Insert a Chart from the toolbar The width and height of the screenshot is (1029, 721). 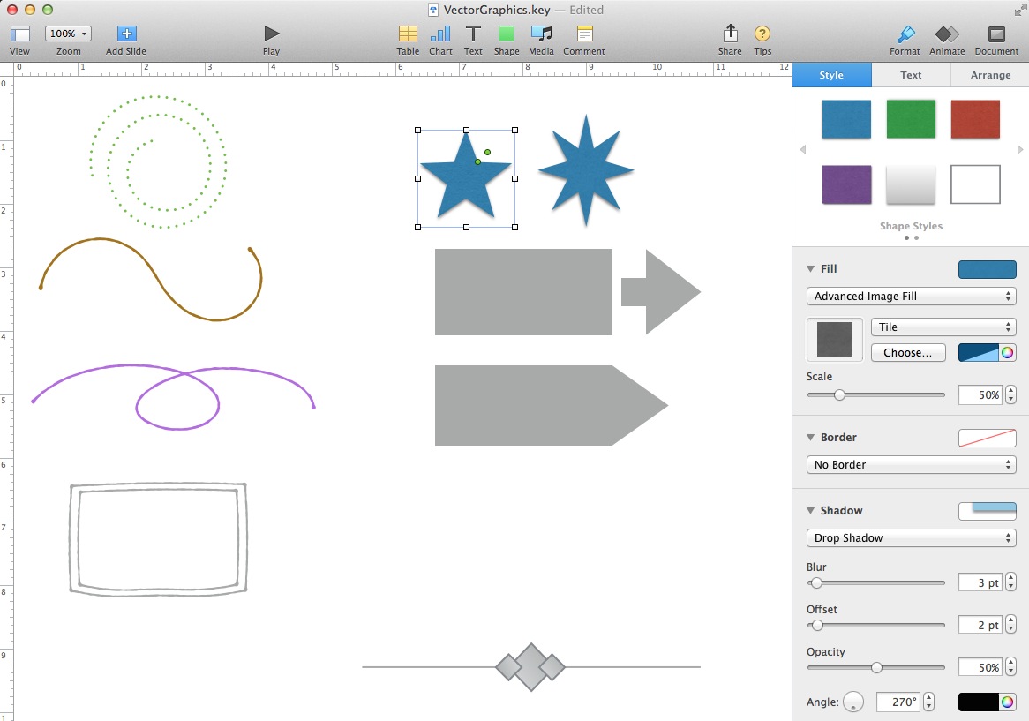point(440,34)
